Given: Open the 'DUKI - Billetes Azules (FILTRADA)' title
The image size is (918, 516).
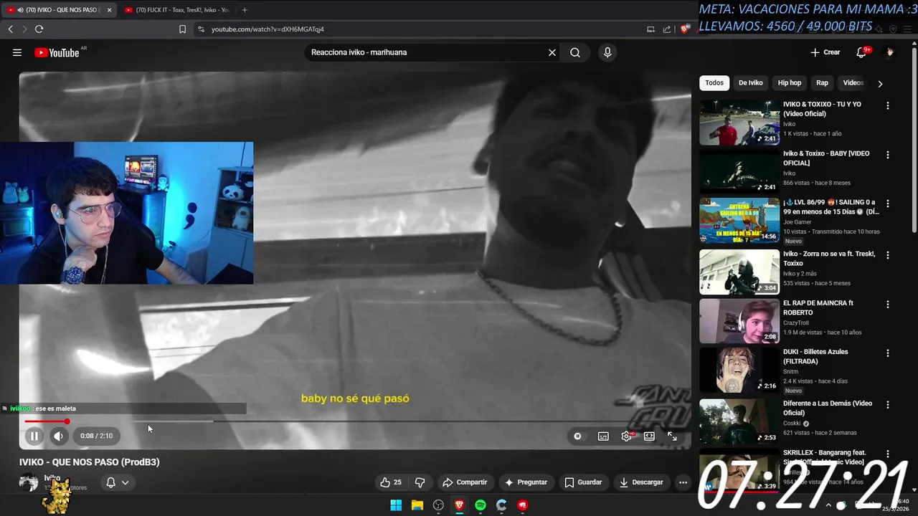Looking at the screenshot, I should pos(815,357).
